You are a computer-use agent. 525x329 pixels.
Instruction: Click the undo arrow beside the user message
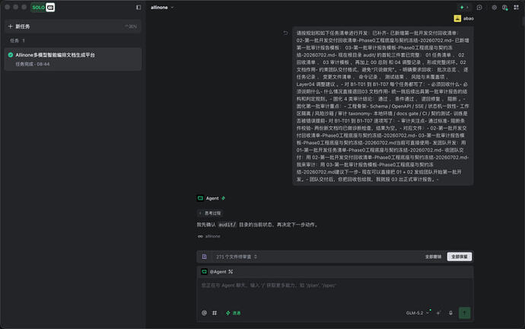click(x=285, y=33)
